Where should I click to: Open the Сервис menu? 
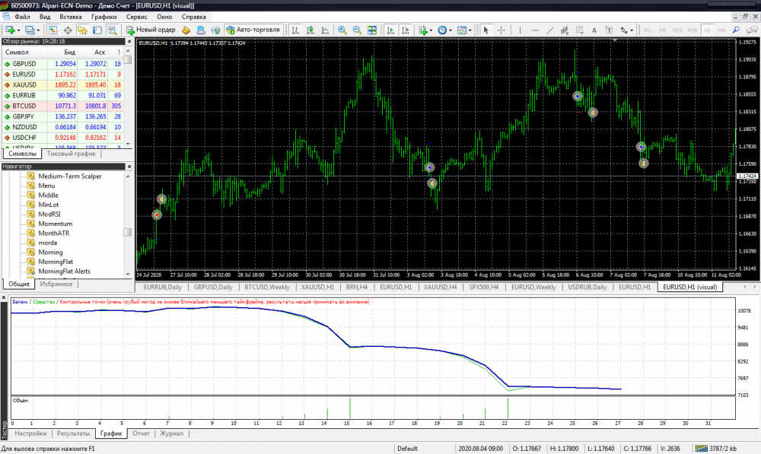(137, 16)
